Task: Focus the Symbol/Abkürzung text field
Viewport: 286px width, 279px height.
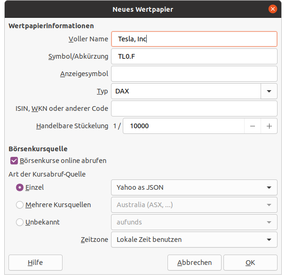Action: 194,56
